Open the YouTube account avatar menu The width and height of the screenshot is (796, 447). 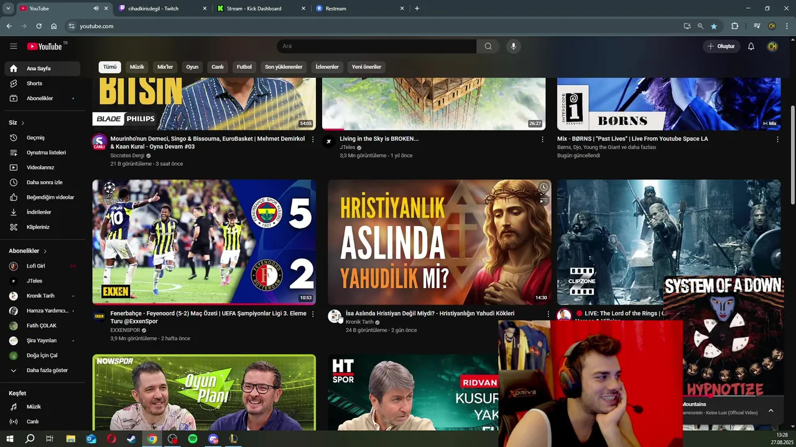click(x=772, y=46)
